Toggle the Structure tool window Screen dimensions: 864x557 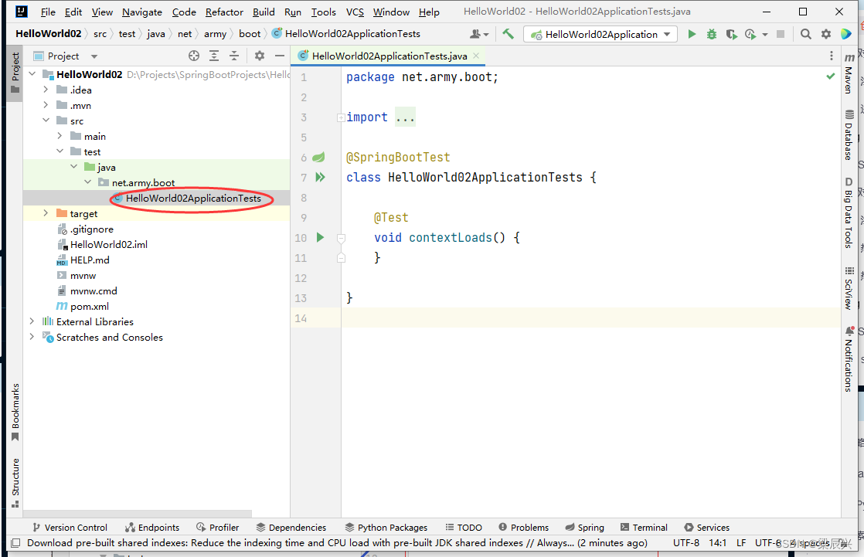click(x=15, y=483)
